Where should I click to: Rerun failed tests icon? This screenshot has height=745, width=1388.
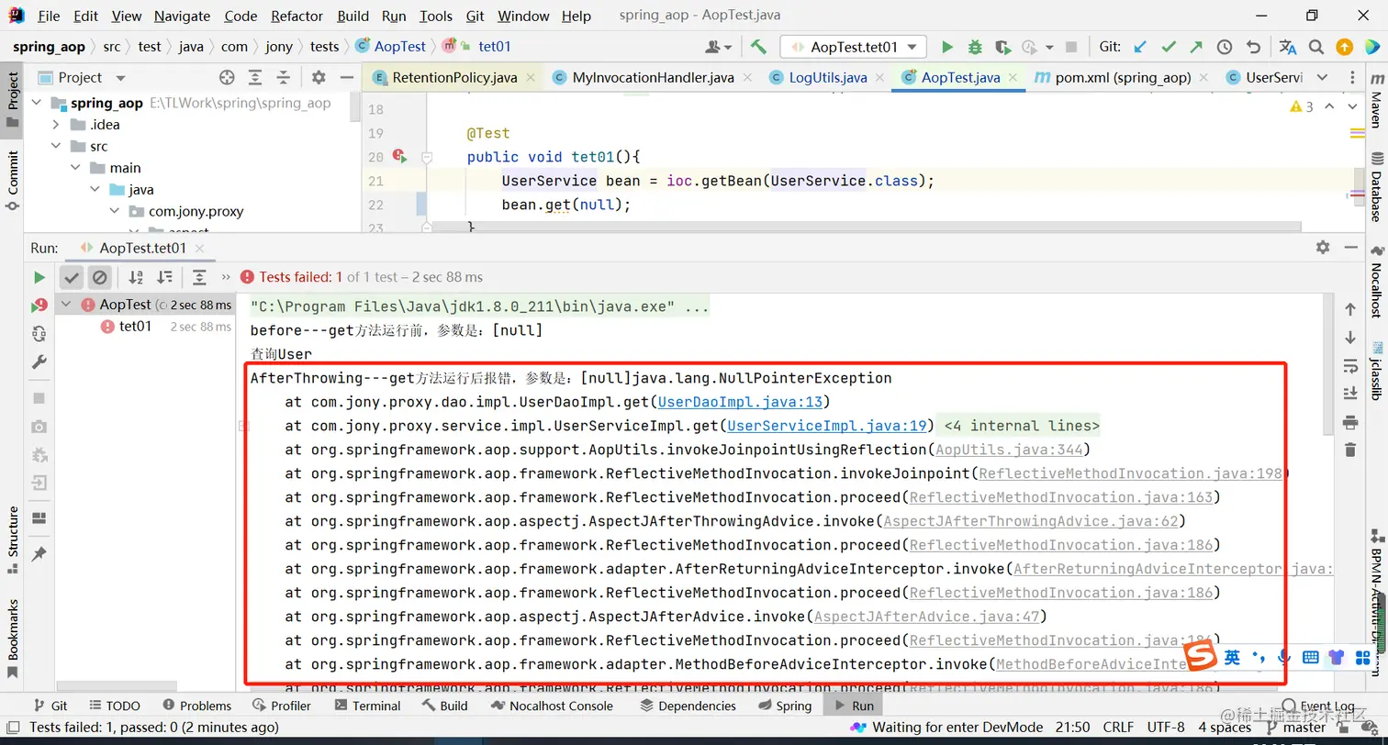pyautogui.click(x=39, y=306)
